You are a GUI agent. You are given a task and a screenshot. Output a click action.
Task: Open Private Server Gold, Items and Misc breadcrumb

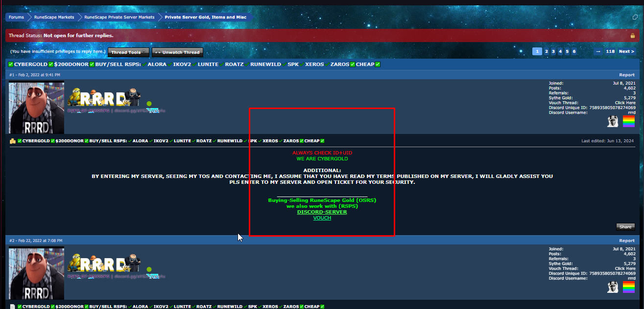click(206, 17)
